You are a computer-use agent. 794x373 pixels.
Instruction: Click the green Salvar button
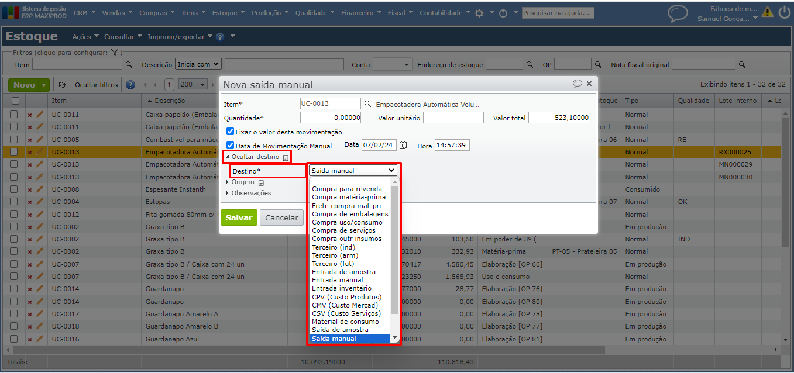[x=239, y=217]
